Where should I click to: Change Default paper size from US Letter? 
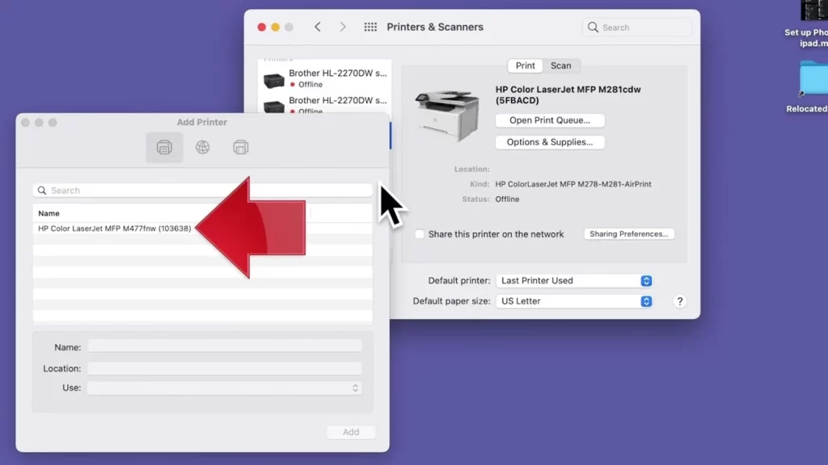pyautogui.click(x=574, y=300)
